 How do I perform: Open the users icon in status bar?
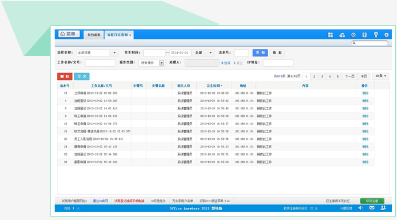pos(383,208)
